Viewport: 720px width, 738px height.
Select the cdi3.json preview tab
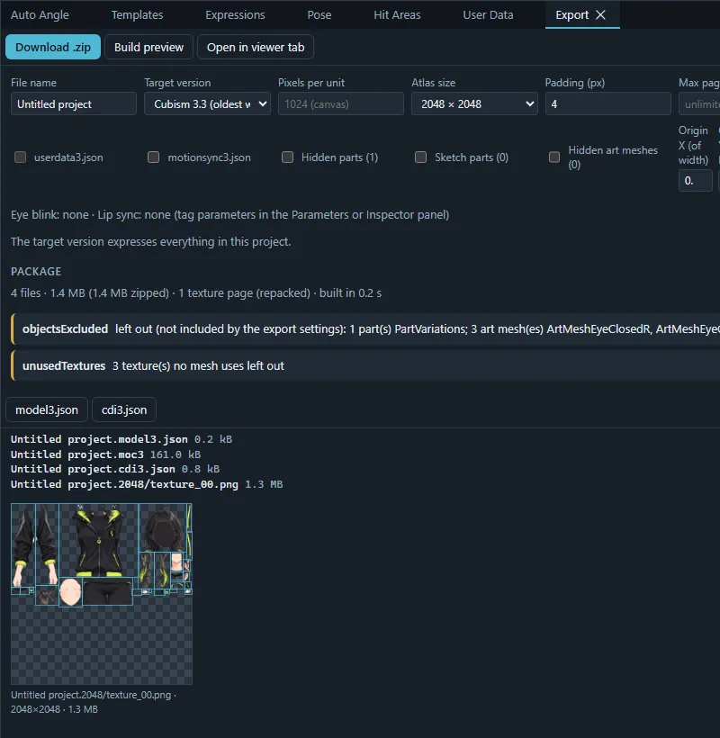tap(124, 409)
